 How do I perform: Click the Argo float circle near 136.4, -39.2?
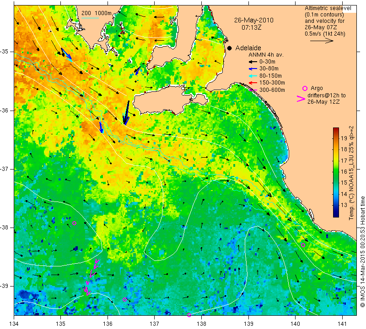point(124,299)
